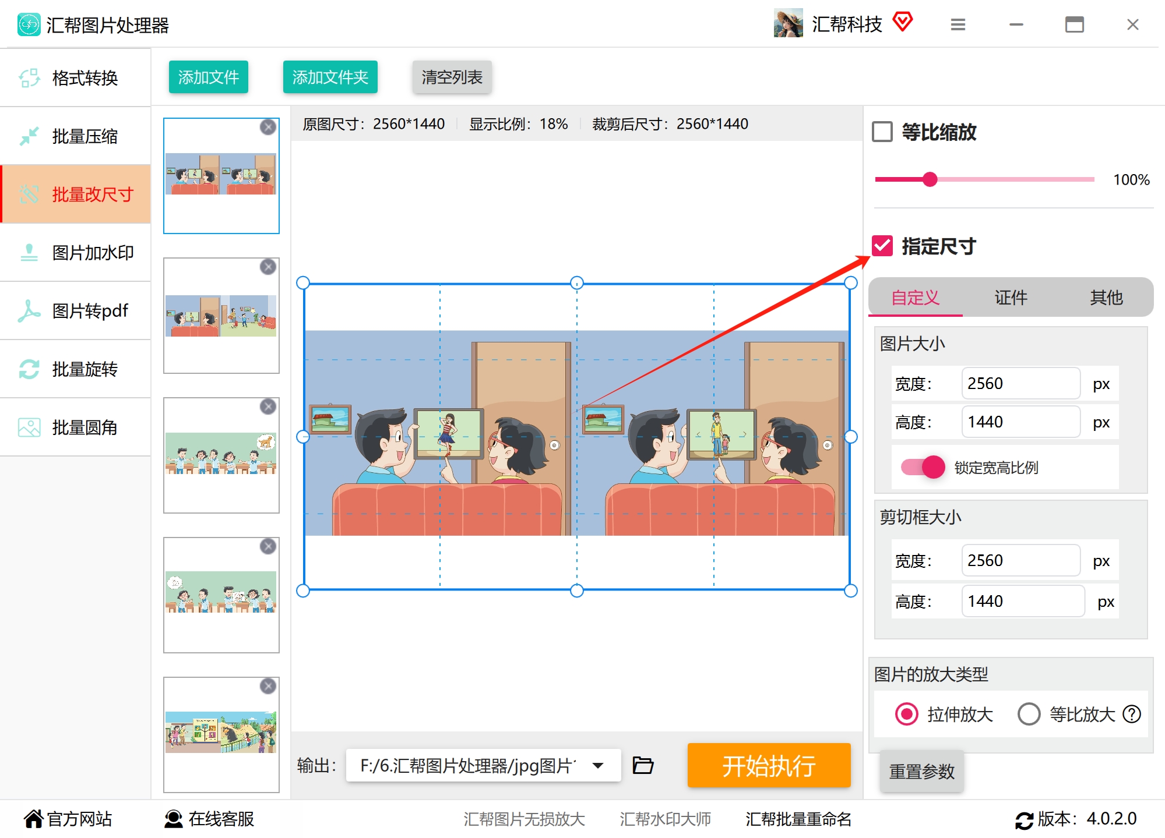Switch to the 证件 tab
Image resolution: width=1165 pixels, height=838 pixels.
tap(1011, 298)
